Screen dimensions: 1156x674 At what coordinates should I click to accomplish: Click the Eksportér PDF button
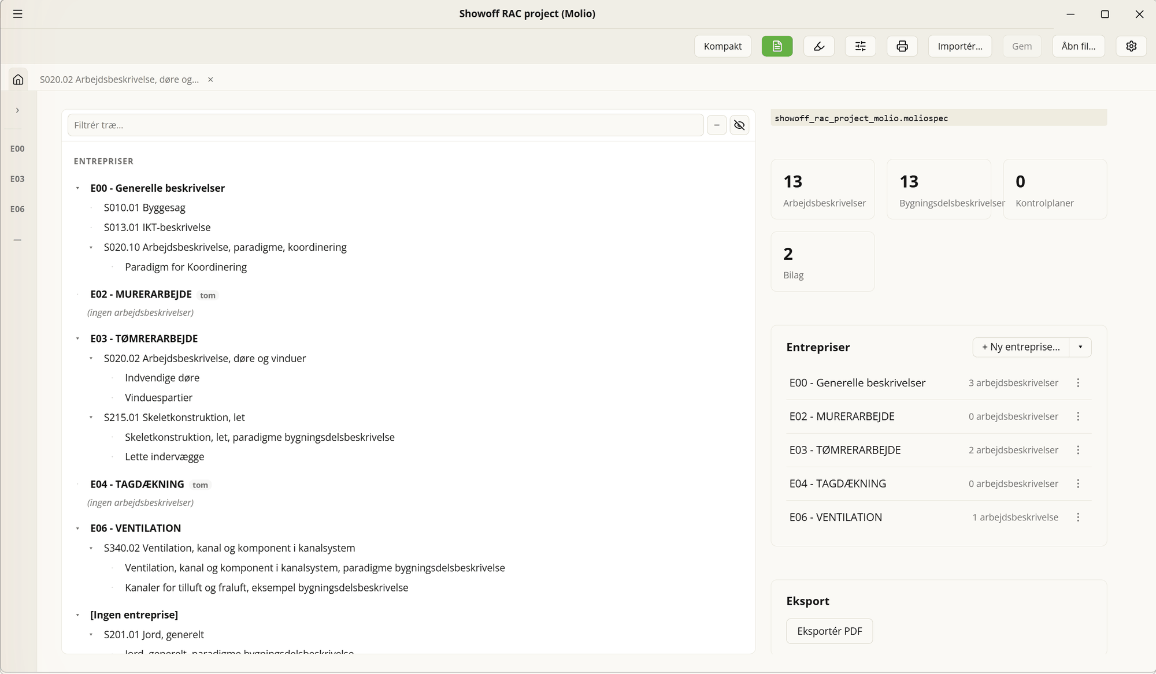(829, 631)
